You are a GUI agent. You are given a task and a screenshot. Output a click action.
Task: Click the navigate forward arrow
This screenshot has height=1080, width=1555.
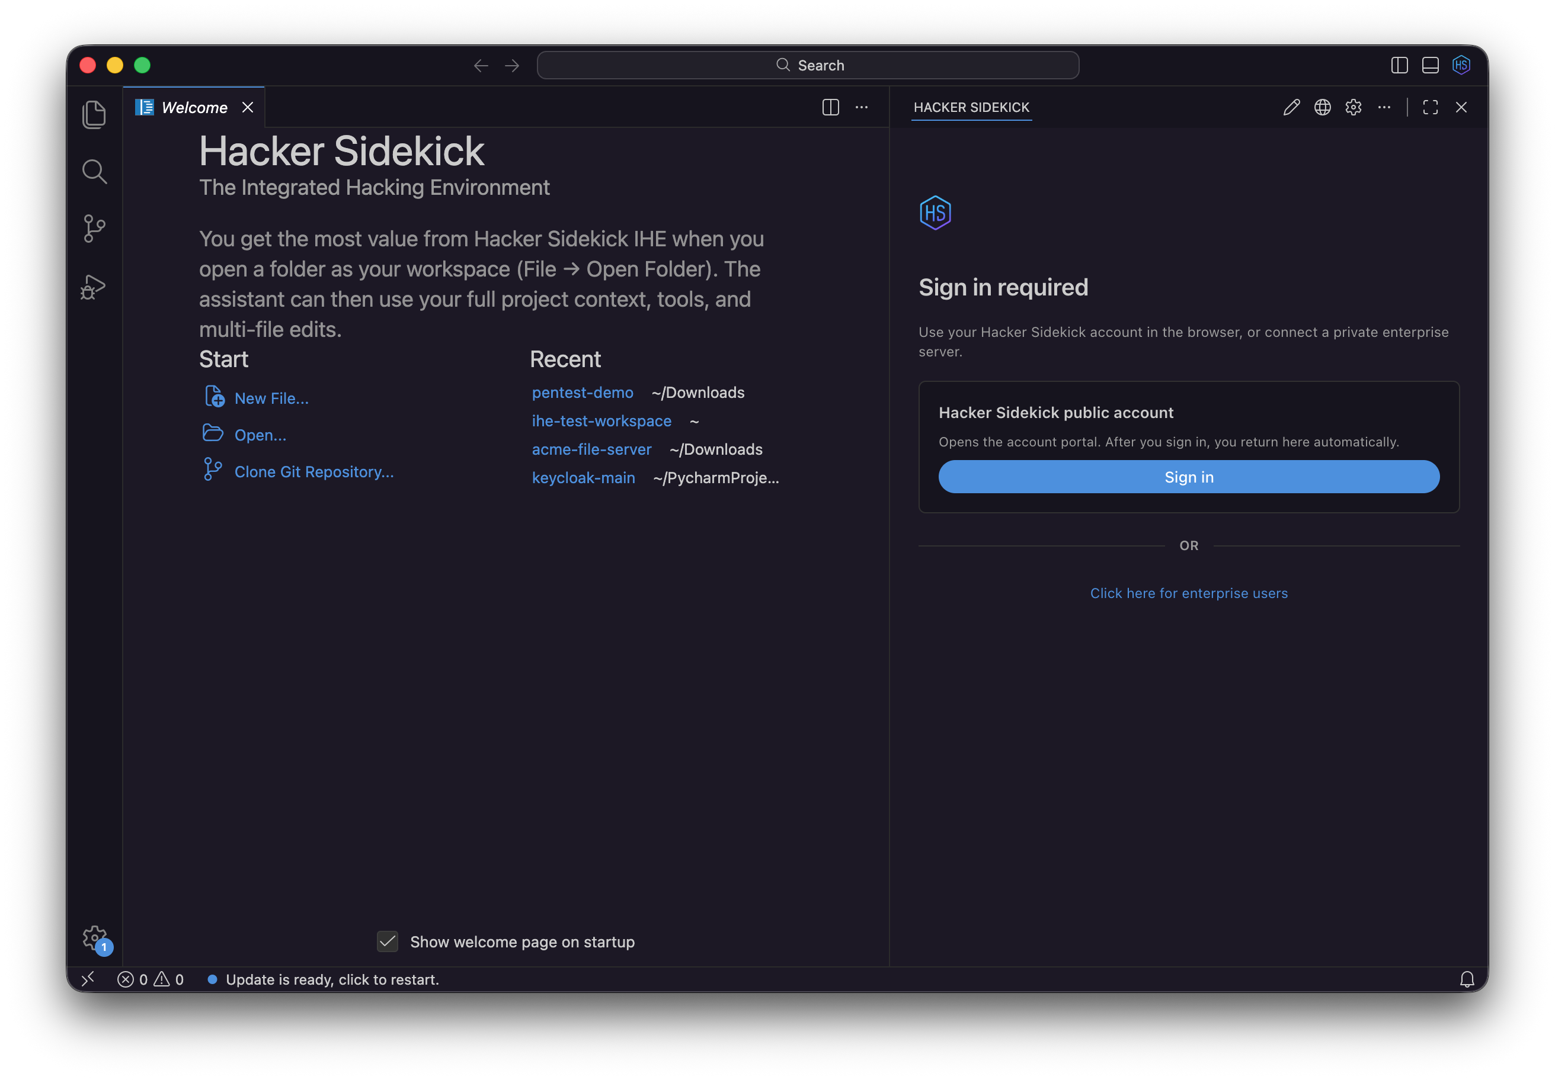[x=512, y=66]
